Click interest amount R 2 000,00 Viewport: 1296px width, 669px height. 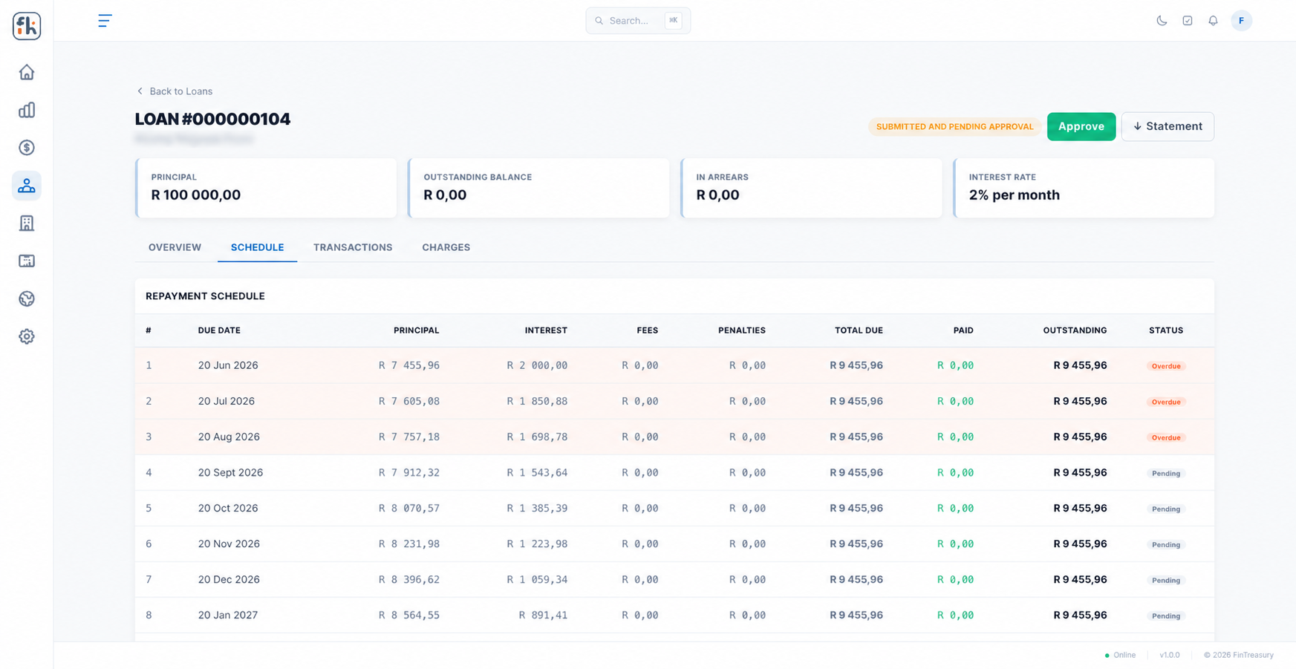[x=537, y=365]
